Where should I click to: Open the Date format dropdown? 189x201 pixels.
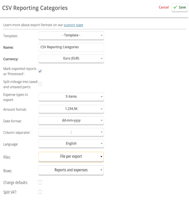click(71, 120)
